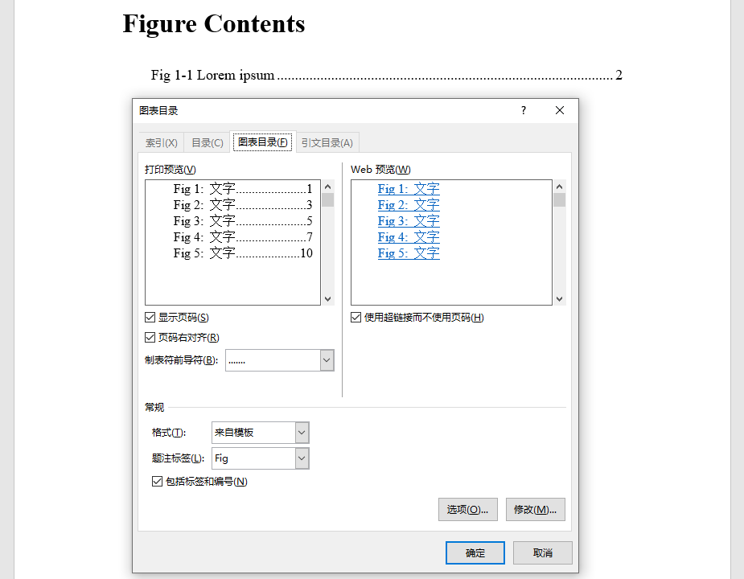Switch to the 索引 tab
This screenshot has width=744, height=579.
point(160,142)
